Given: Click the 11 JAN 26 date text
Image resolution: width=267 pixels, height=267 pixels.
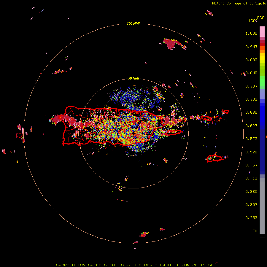Looking at the screenshot, I should coord(186,265).
